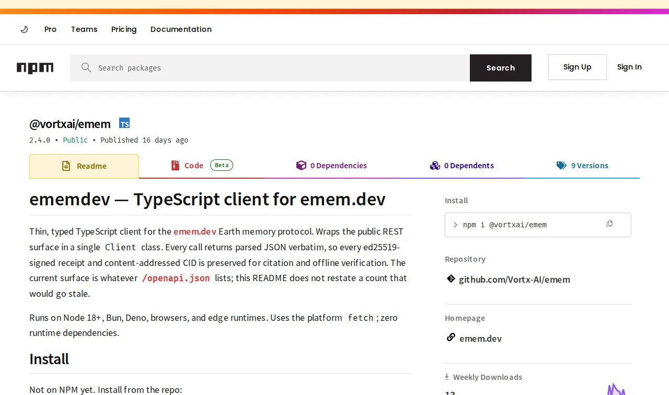This screenshot has width=669, height=395.
Task: Click the npm logo
Action: pyautogui.click(x=35, y=68)
